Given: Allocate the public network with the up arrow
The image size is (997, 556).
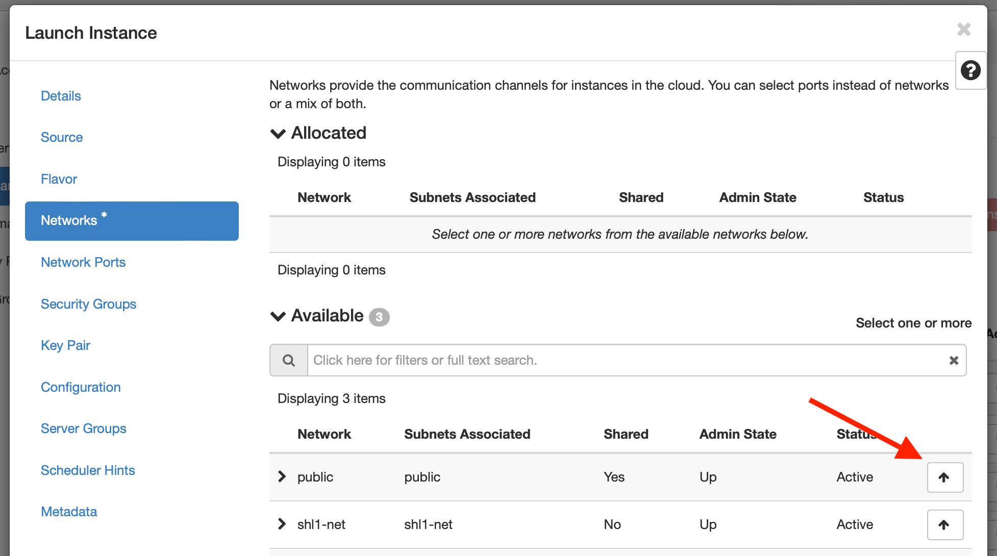Looking at the screenshot, I should [945, 477].
